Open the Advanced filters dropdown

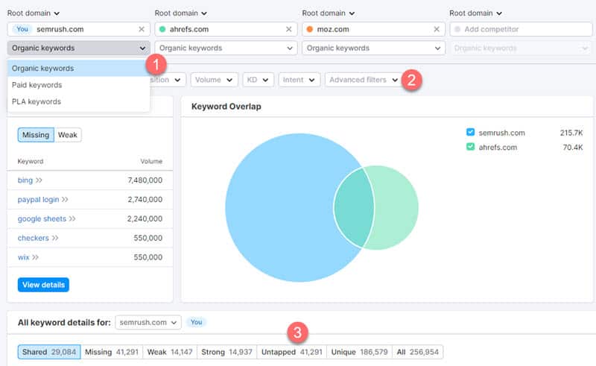tap(363, 80)
